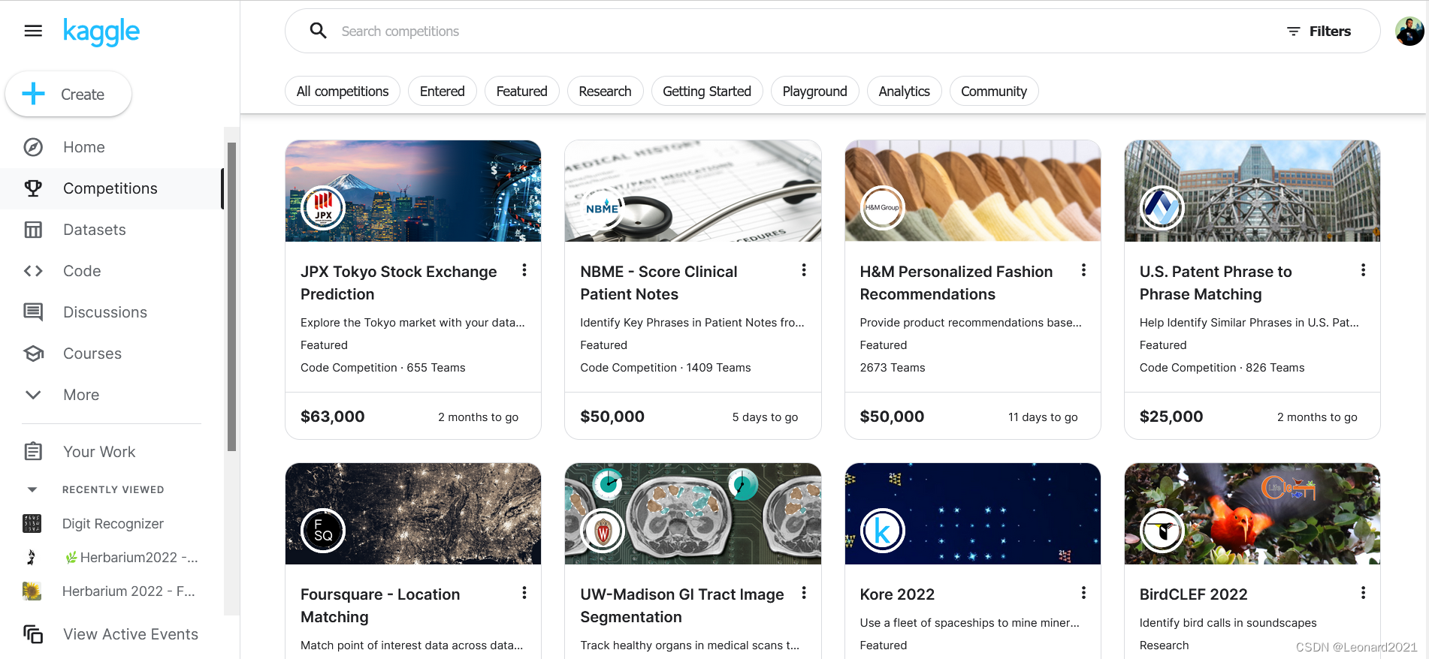Open options menu for U.S. Patent competition
The width and height of the screenshot is (1429, 659).
point(1363,270)
